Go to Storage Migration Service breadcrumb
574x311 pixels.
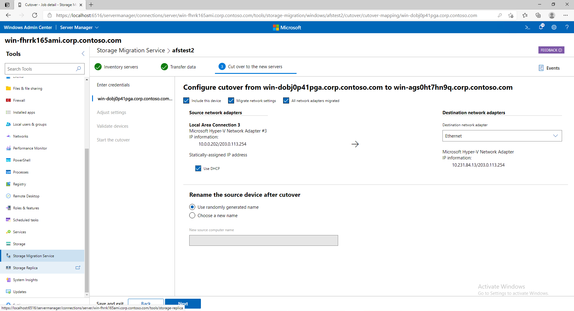[131, 50]
